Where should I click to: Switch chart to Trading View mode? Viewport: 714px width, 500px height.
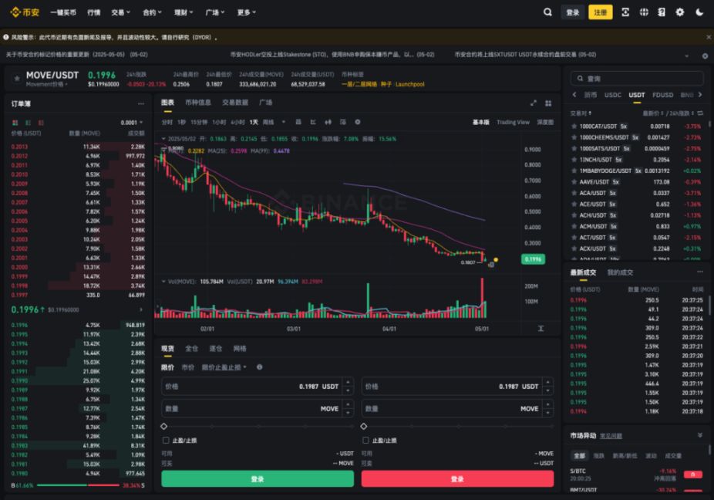513,122
